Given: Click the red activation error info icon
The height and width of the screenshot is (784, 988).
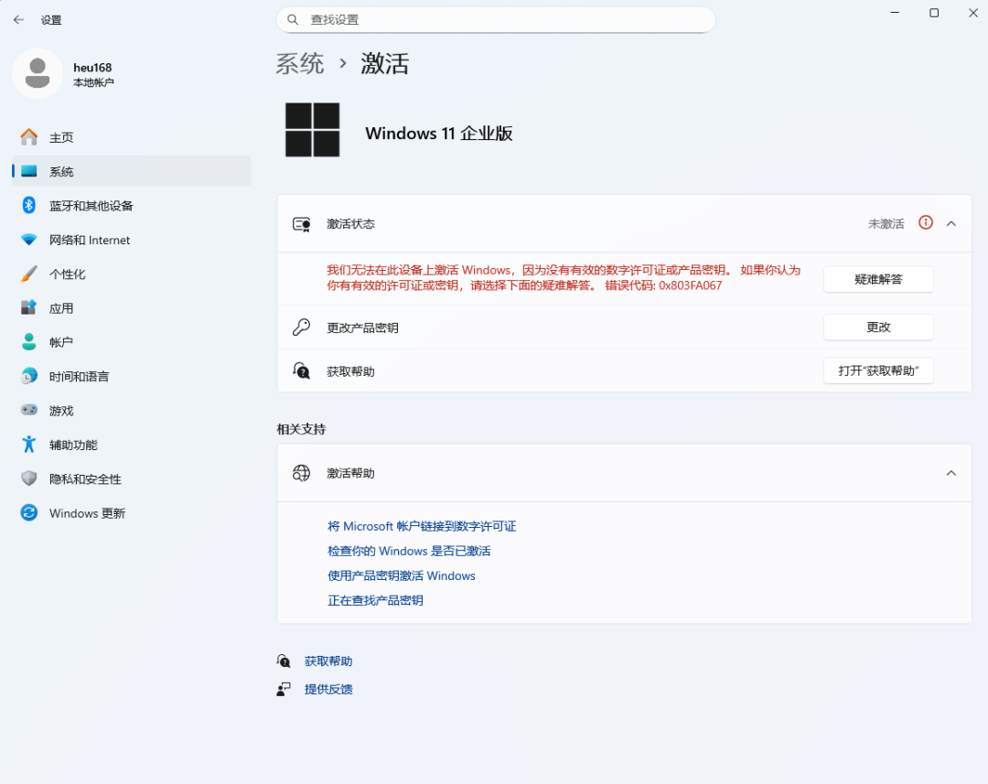Looking at the screenshot, I should (925, 222).
